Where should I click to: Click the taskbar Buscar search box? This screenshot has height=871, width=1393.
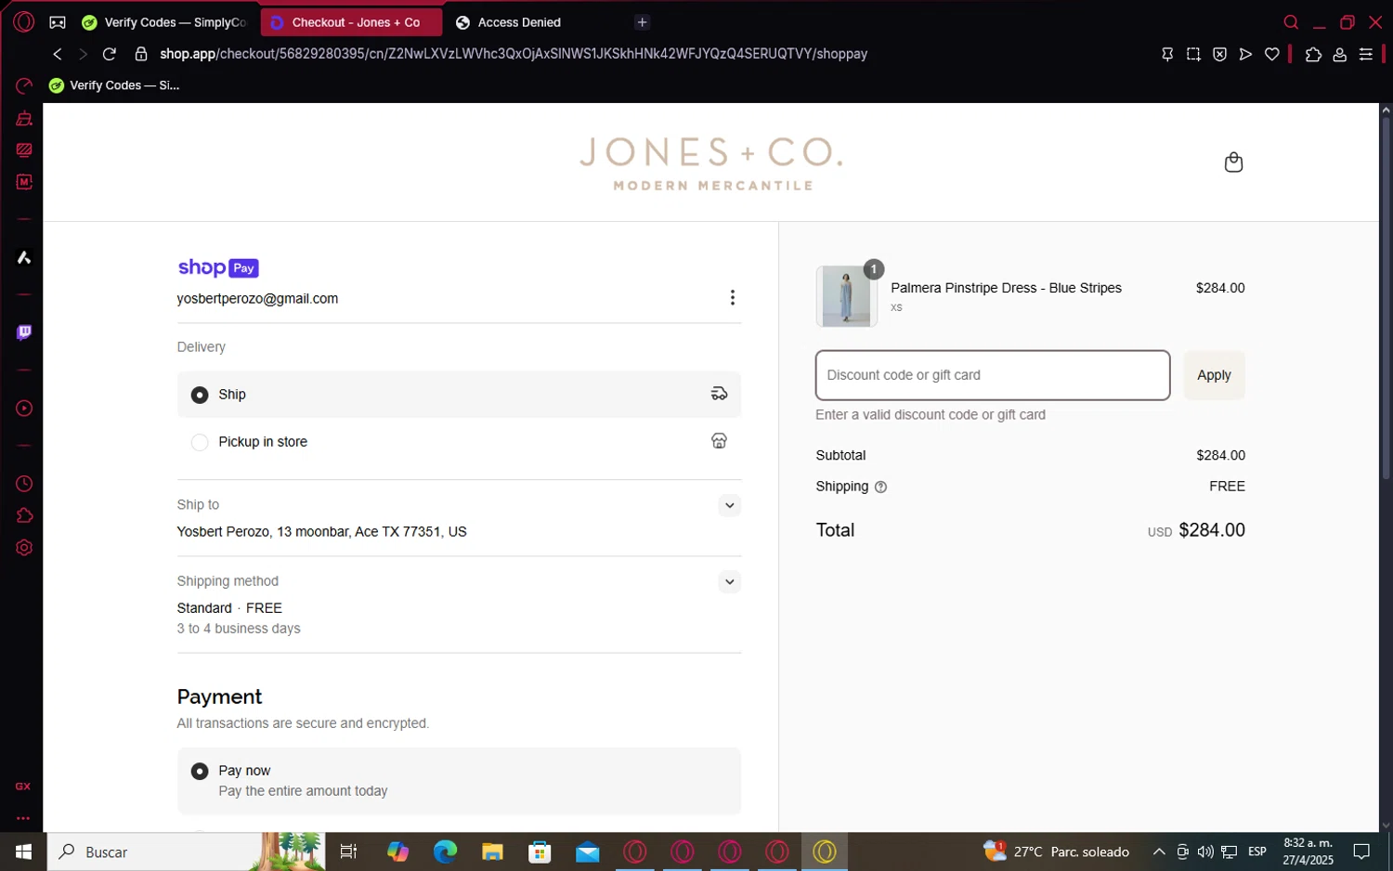click(x=186, y=851)
